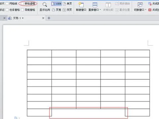This screenshot has width=159, height=119.
Task: Add a new document tab with plus
Action: pyautogui.click(x=49, y=18)
